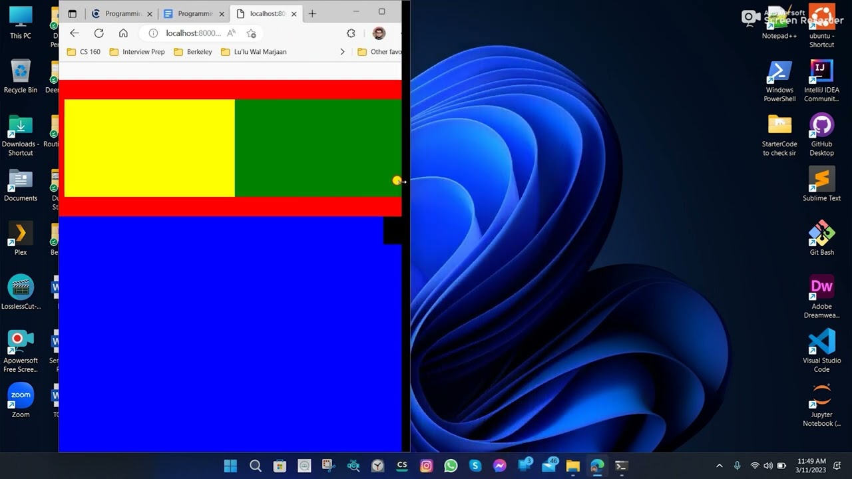Screen dimensions: 852x479
Task: Select the Apowersoft Free Screen Recorder icon
Action: 21,351
